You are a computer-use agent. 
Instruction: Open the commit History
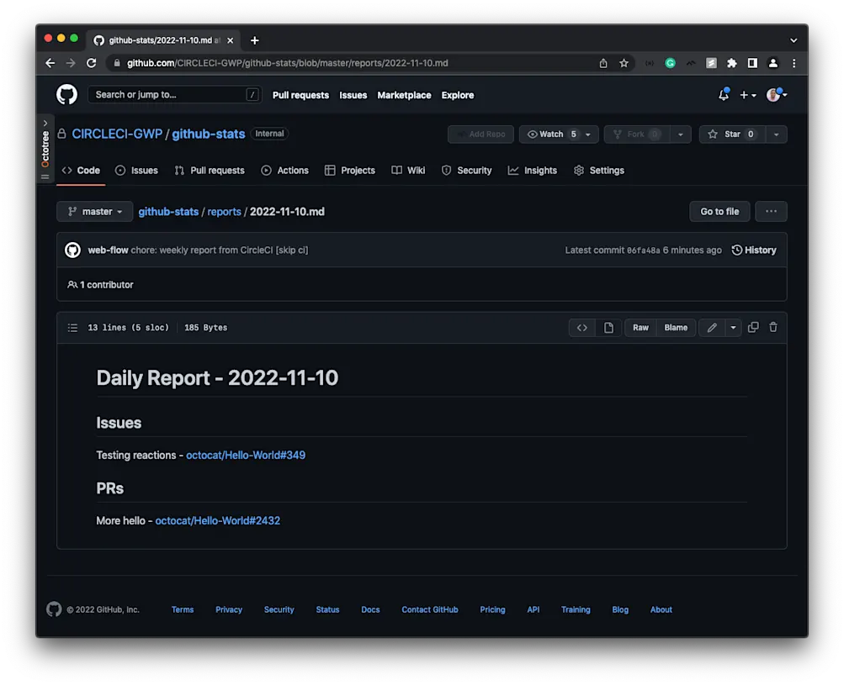(x=754, y=250)
